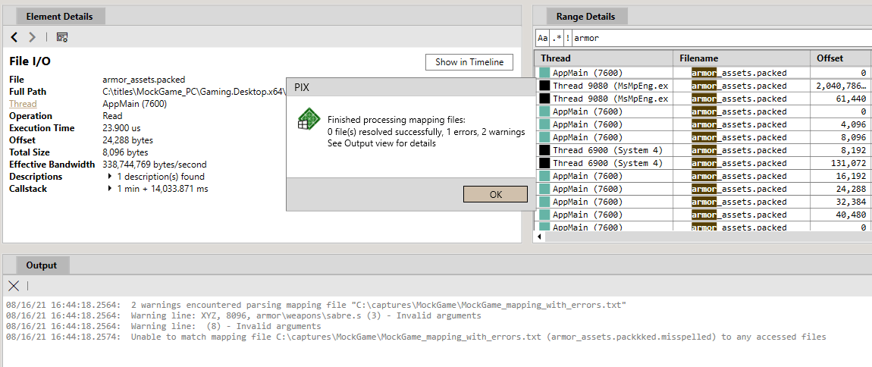Viewport: 872px width, 367px height.
Task: Select the Output tab
Action: [42, 265]
